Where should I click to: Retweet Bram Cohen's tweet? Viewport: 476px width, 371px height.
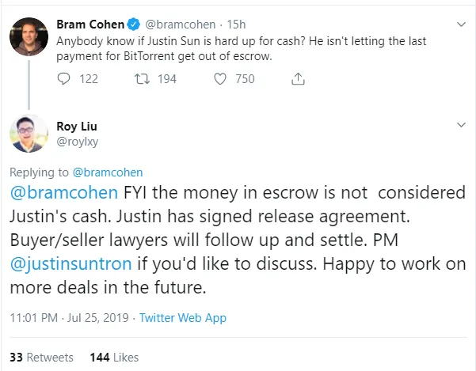[143, 78]
